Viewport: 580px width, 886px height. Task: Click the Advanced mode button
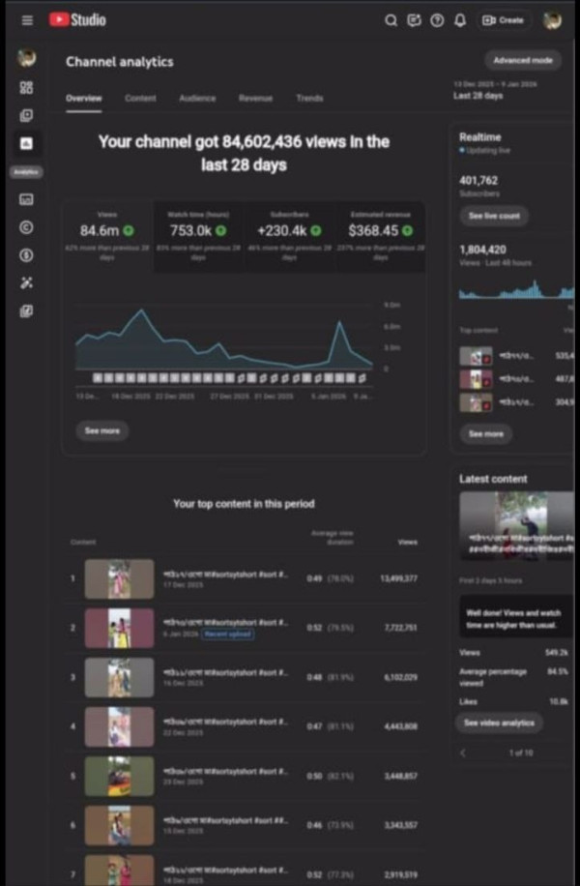522,60
